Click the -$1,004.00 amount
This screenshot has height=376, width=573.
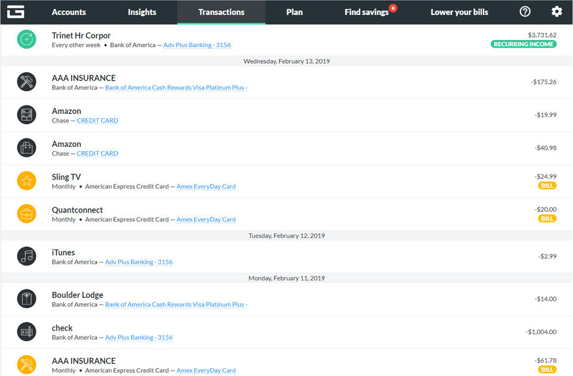tap(541, 332)
